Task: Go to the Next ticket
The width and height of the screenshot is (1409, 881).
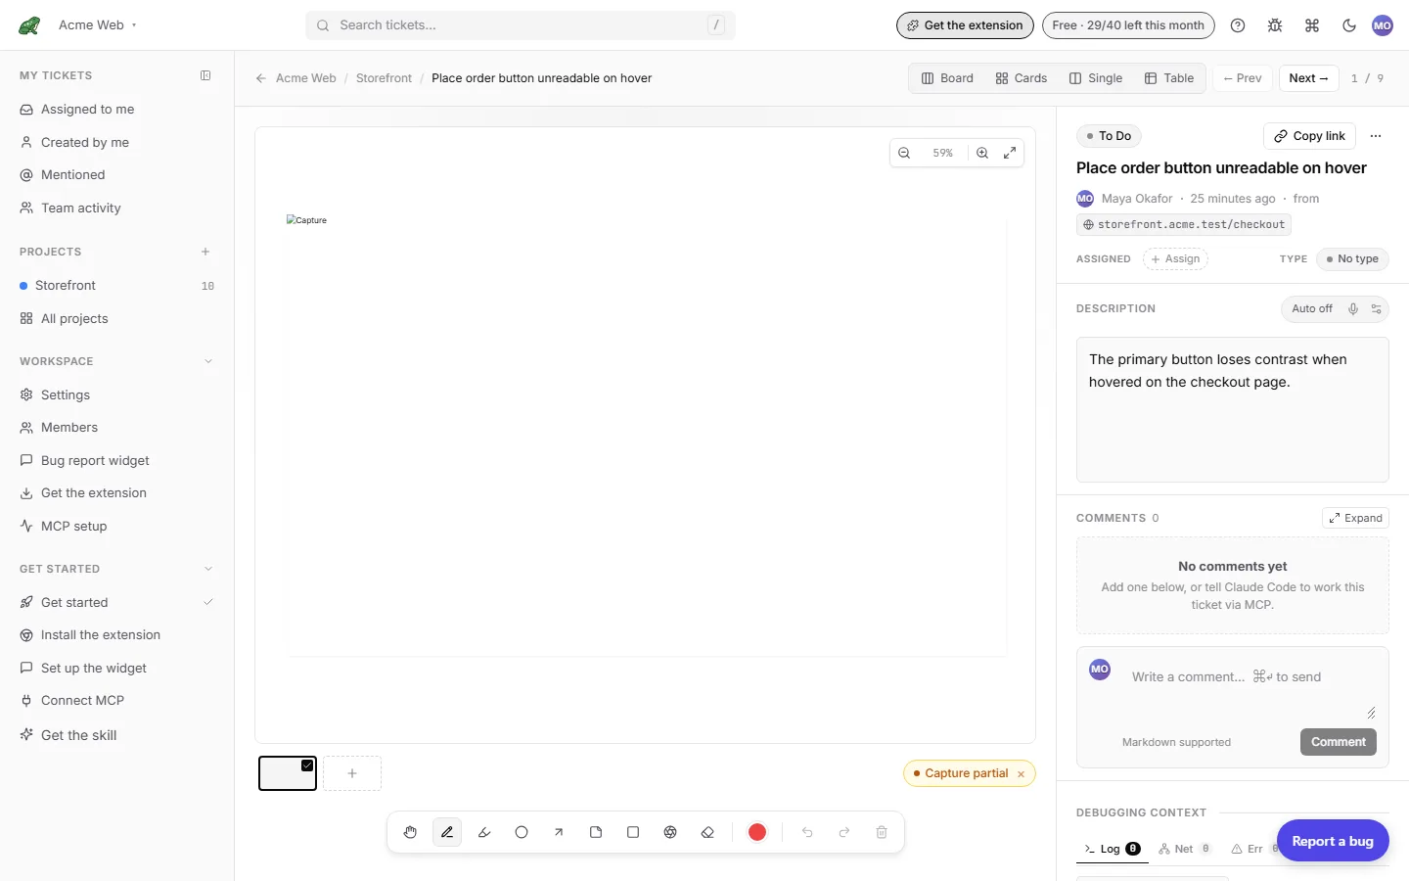Action: 1308,78
